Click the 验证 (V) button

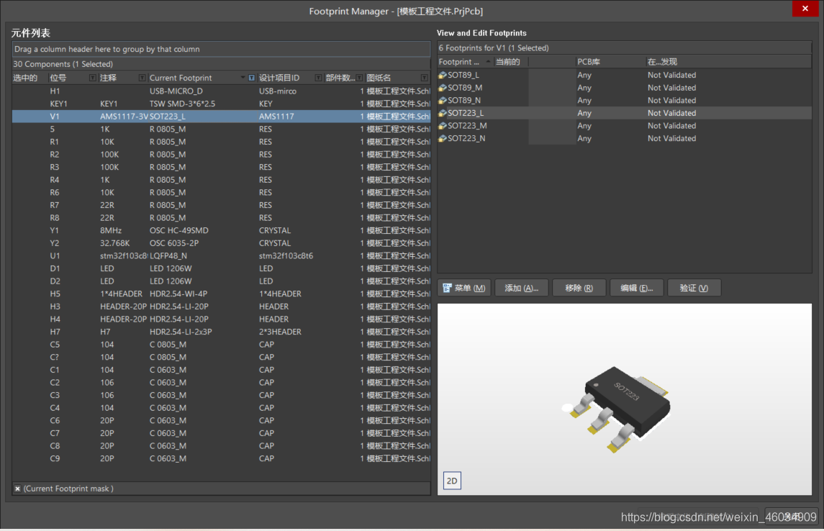pyautogui.click(x=694, y=288)
